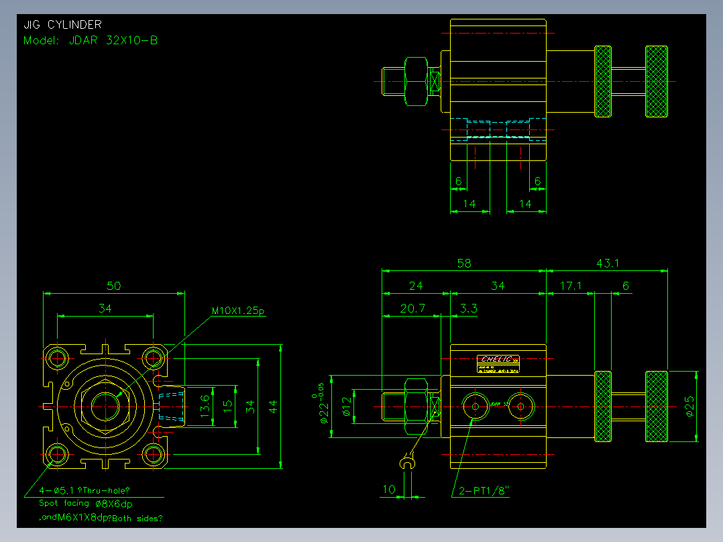The width and height of the screenshot is (723, 542).
Task: Click the vertical '34' dimension beside '44'
Action: pyautogui.click(x=250, y=406)
